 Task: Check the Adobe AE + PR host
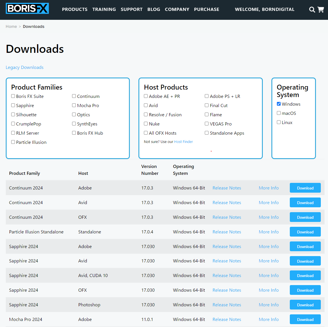point(146,96)
